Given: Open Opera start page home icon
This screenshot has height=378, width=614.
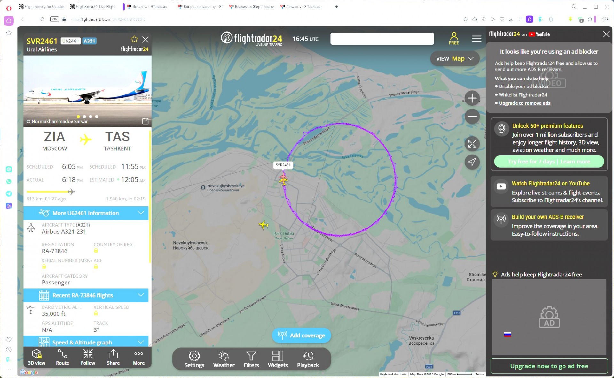Looking at the screenshot, I should point(9,20).
